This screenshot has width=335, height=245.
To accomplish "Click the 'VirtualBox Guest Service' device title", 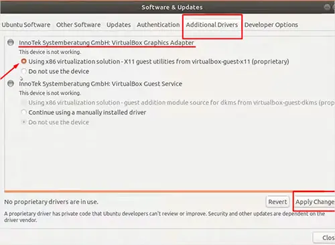I will click(x=100, y=84).
